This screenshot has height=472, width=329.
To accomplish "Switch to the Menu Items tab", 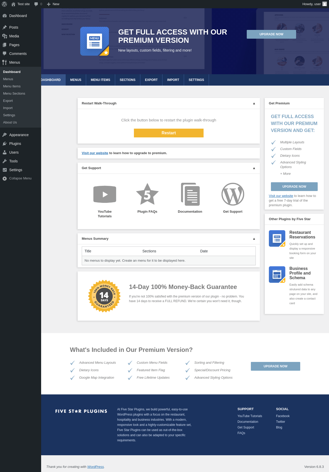I will (x=100, y=80).
